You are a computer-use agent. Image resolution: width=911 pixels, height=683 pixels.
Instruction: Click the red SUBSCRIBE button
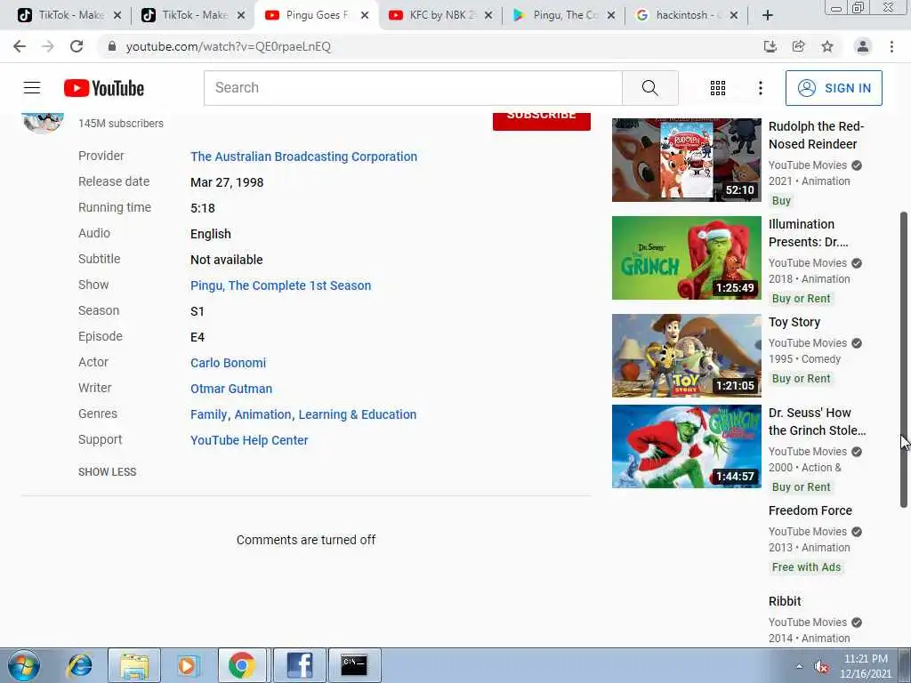point(542,121)
